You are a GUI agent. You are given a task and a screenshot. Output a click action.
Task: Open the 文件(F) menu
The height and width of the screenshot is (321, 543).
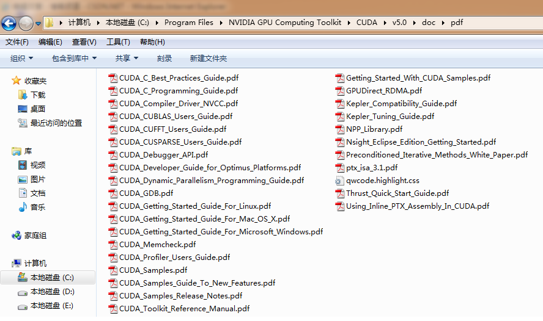(x=17, y=42)
